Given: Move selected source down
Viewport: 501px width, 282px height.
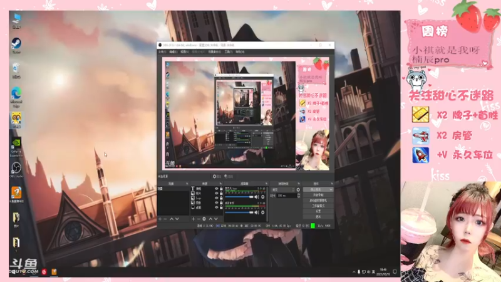Looking at the screenshot, I should click(216, 219).
